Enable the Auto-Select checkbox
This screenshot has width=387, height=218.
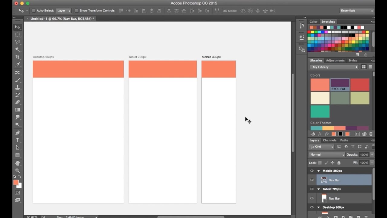pyautogui.click(x=34, y=10)
